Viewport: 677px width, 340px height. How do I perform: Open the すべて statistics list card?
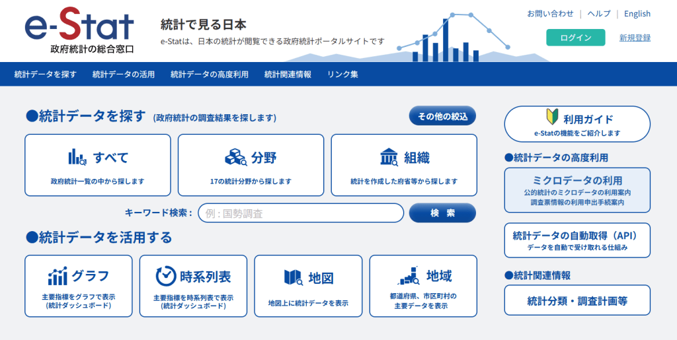tap(98, 165)
